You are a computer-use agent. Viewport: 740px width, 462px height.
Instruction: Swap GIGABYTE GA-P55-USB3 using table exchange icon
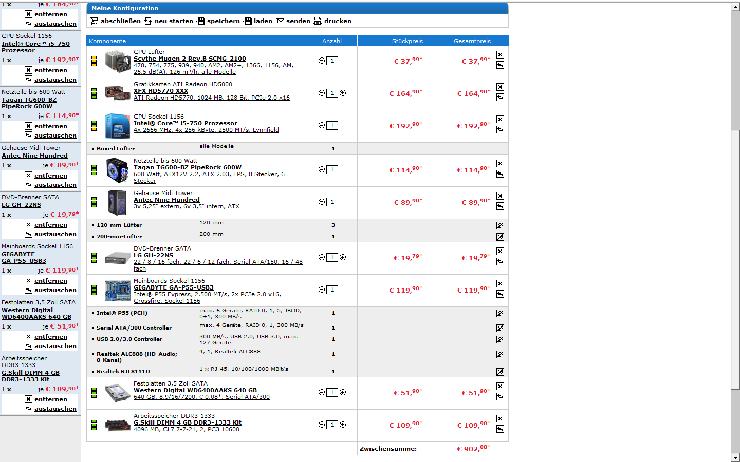coord(500,294)
